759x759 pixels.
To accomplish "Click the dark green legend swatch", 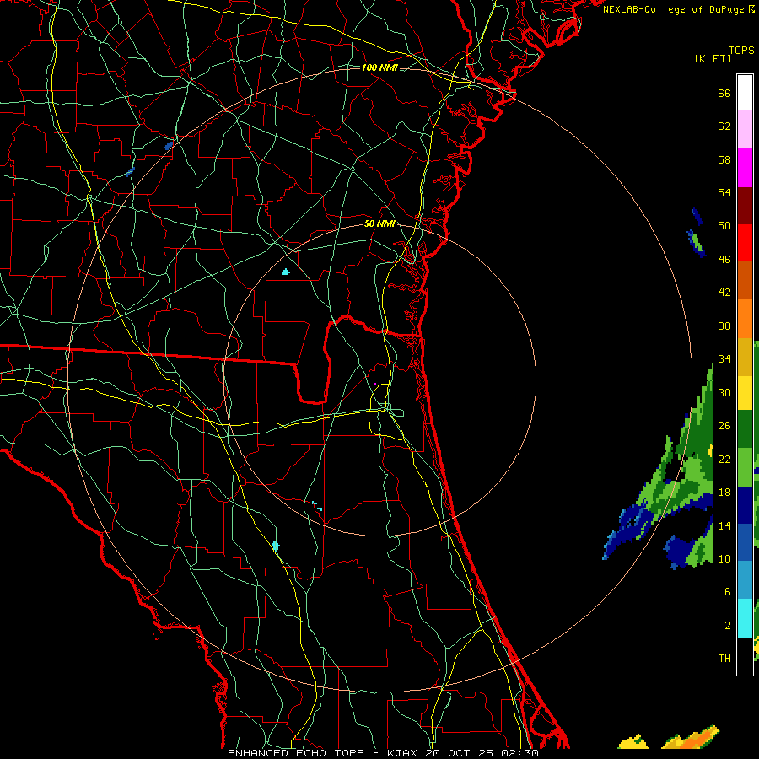I will (745, 430).
